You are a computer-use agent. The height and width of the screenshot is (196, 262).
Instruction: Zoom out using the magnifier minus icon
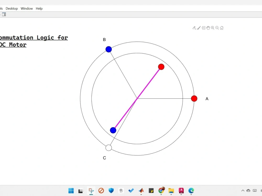[x=217, y=28]
